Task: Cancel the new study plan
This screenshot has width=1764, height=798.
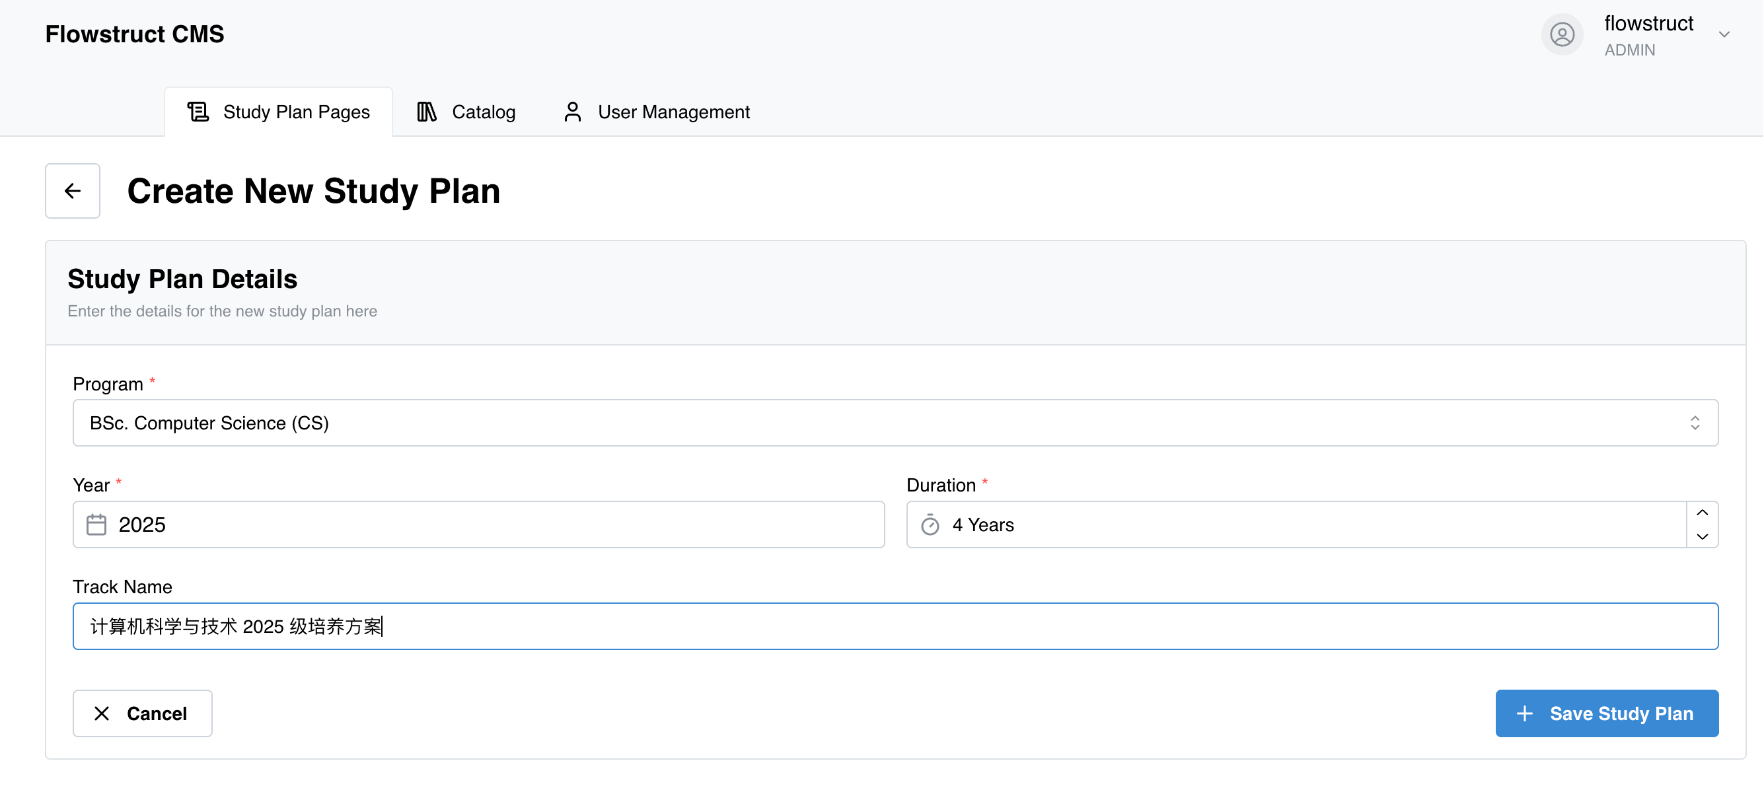Action: tap(143, 713)
